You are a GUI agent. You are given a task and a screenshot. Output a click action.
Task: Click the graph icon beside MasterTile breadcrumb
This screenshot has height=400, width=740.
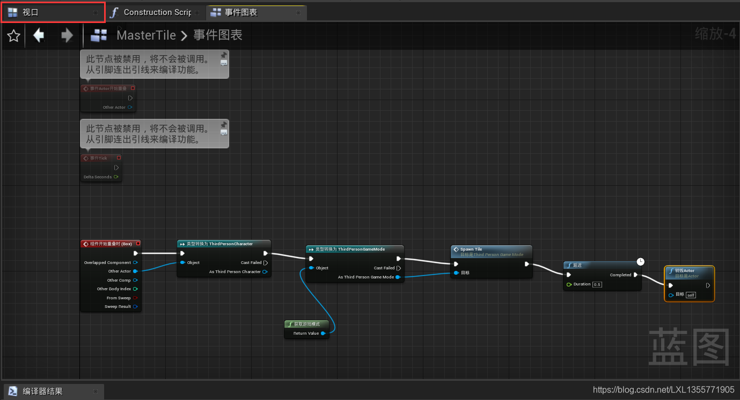coord(99,35)
